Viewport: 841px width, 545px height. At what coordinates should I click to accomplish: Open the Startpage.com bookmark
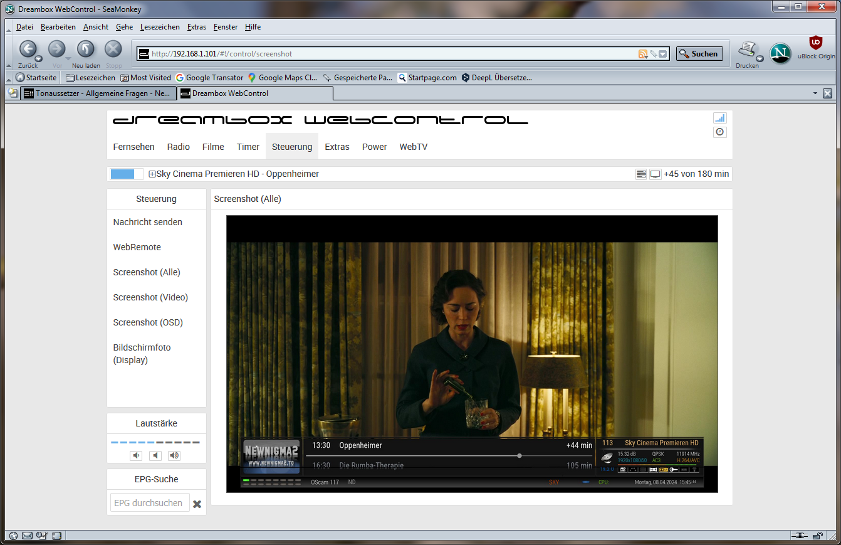[x=427, y=78]
